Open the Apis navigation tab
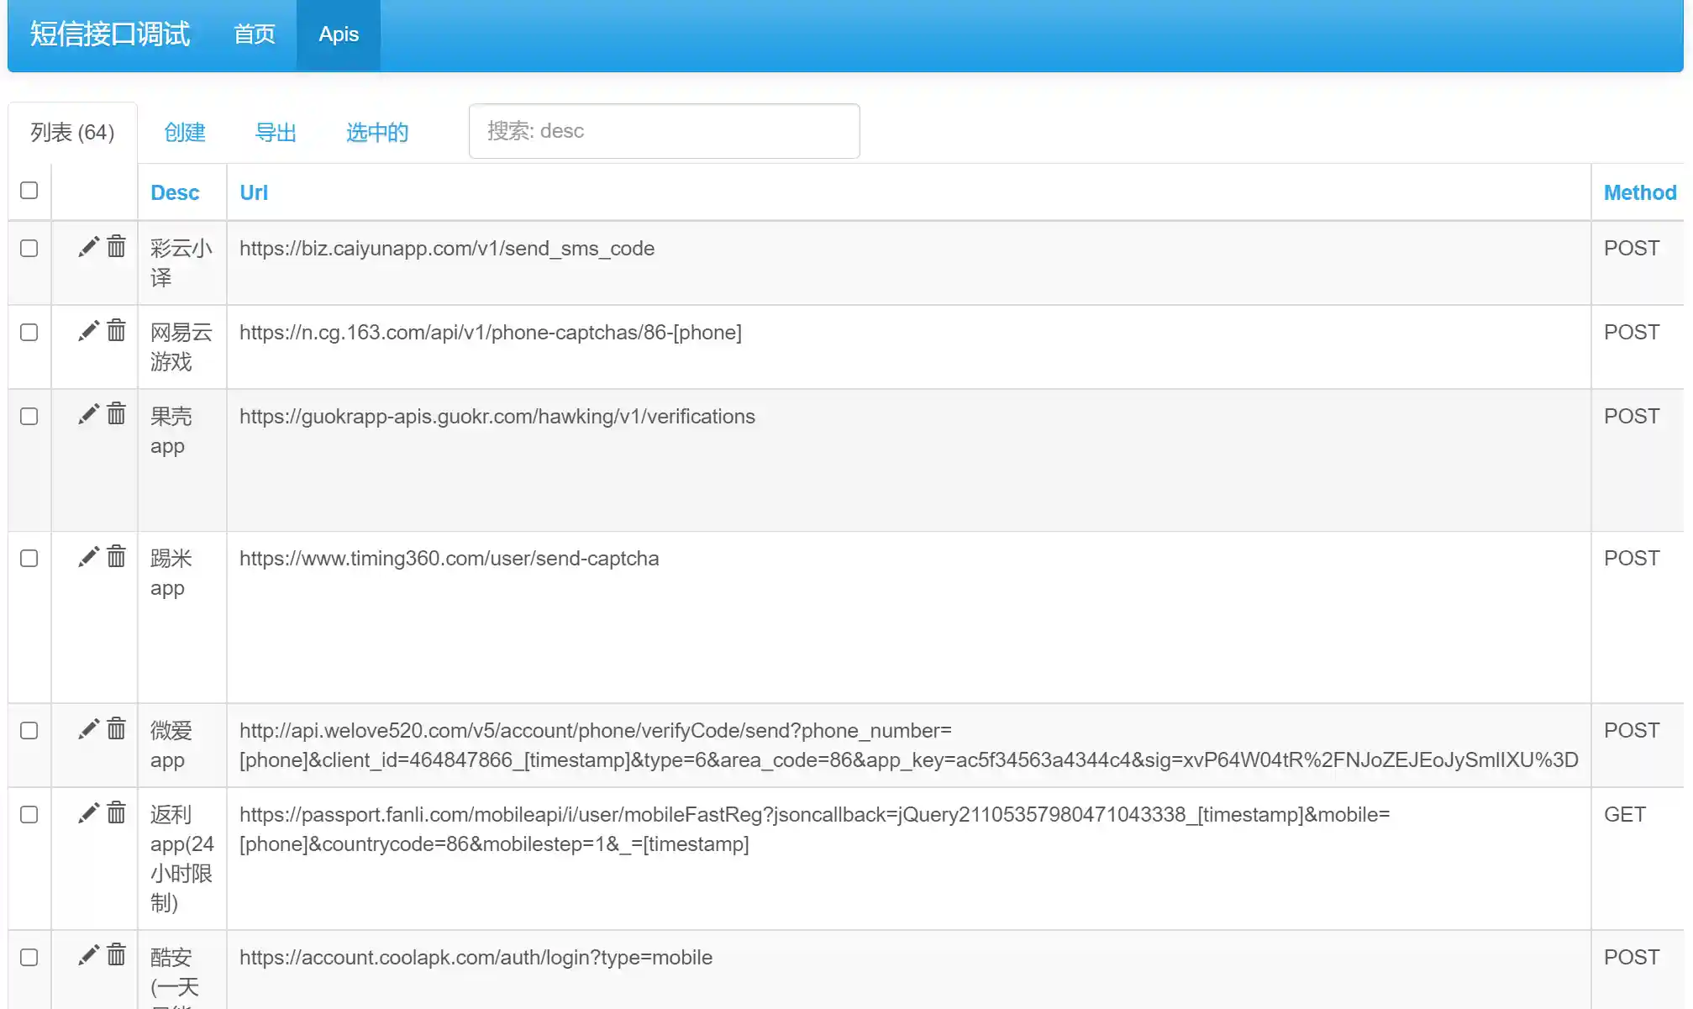The height and width of the screenshot is (1009, 1693). point(339,34)
